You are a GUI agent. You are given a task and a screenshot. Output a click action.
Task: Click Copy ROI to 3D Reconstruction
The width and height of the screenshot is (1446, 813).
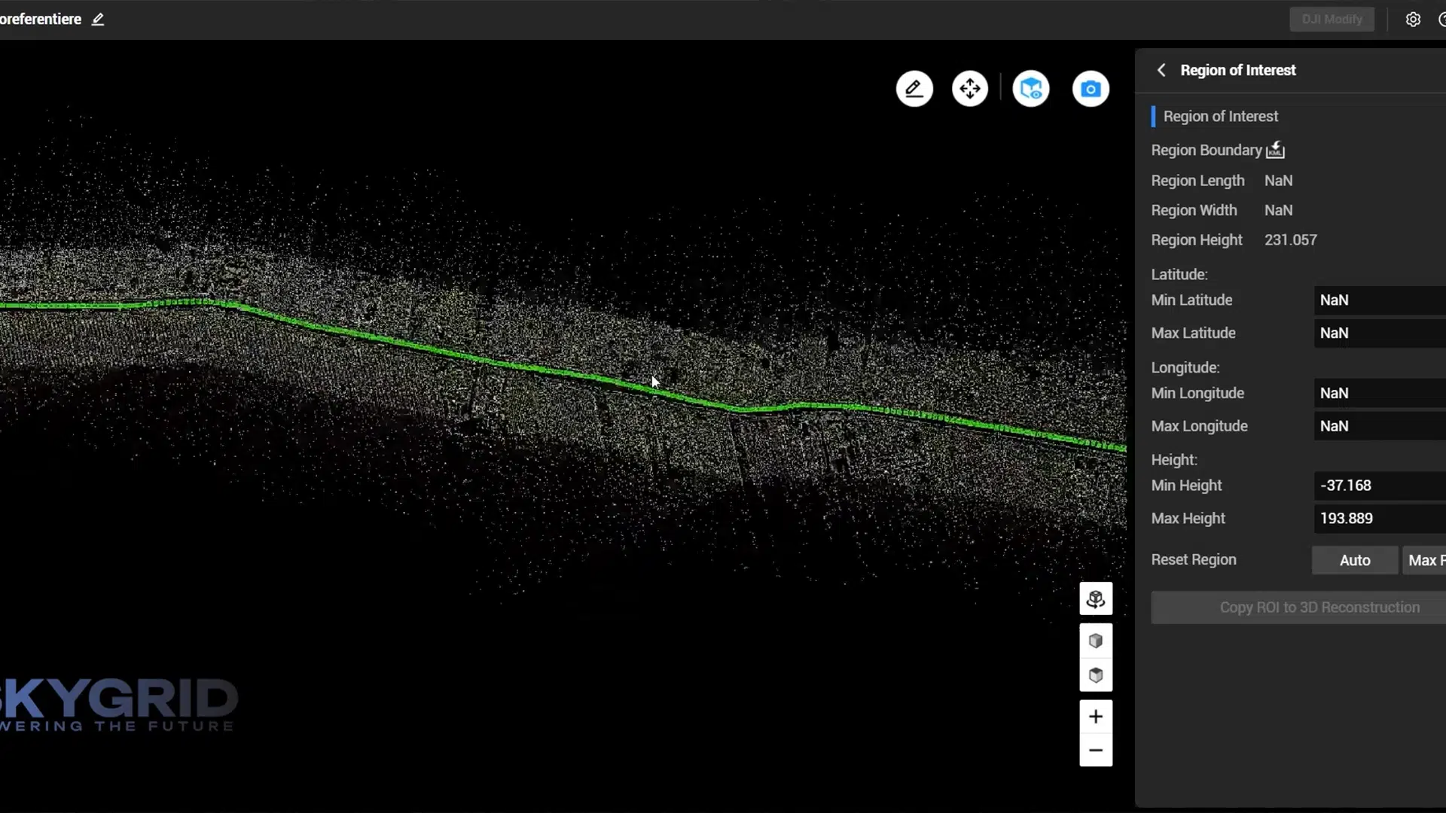pyautogui.click(x=1318, y=607)
